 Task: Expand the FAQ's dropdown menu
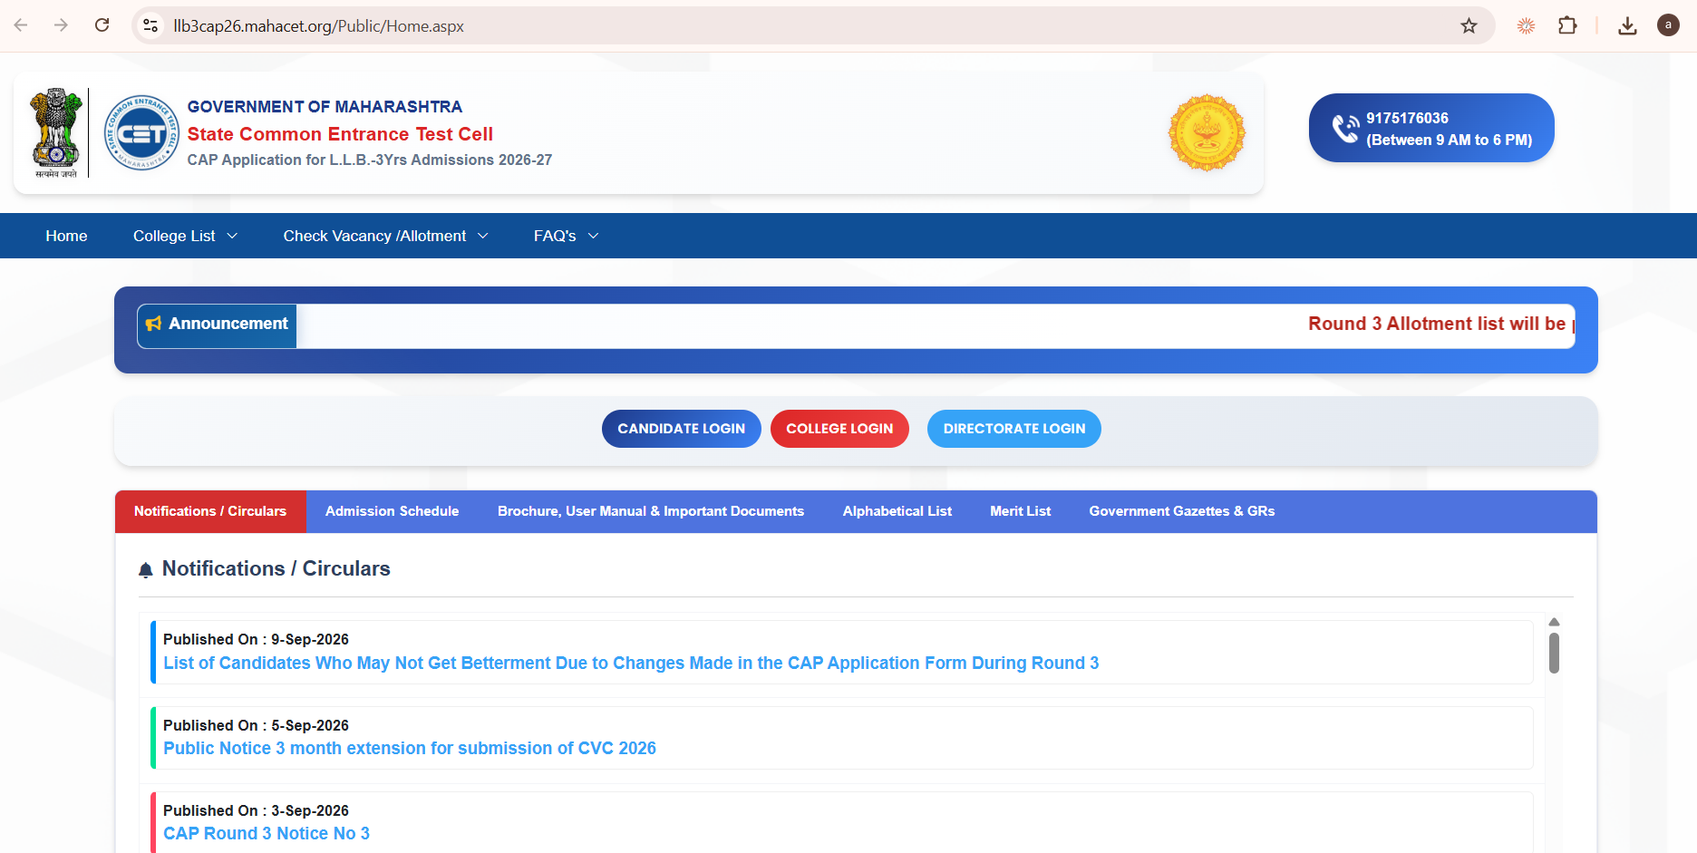(x=566, y=236)
